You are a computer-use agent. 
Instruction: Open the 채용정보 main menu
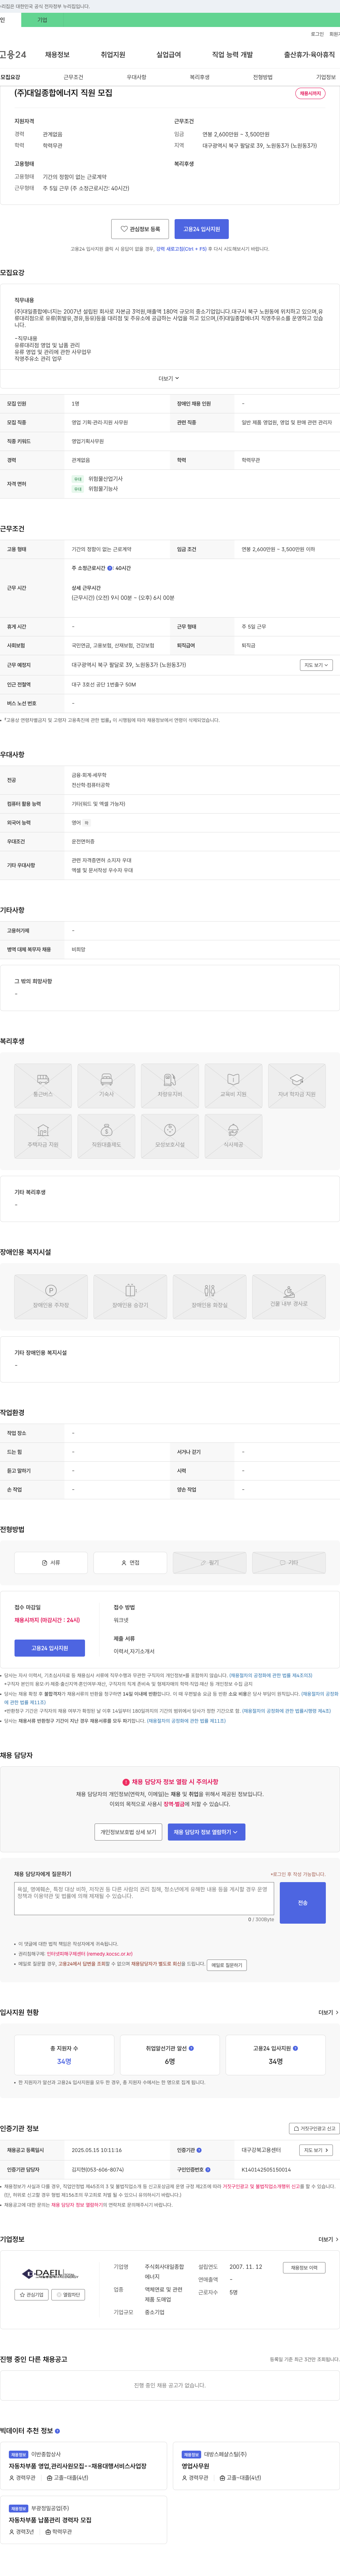tap(57, 55)
